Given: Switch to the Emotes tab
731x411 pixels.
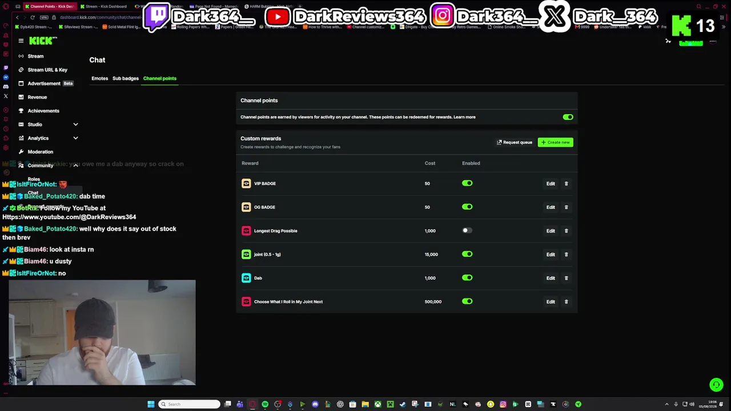Looking at the screenshot, I should 99,78.
